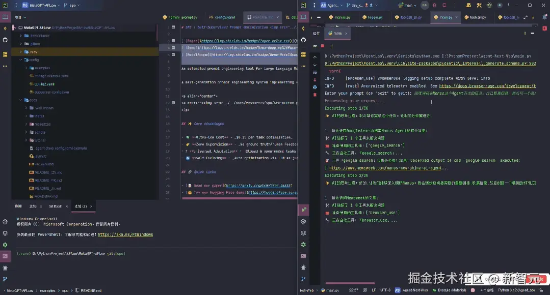The width and height of the screenshot is (550, 295).
Task: Switch to toolcall.py editor tab
Action: point(475,17)
